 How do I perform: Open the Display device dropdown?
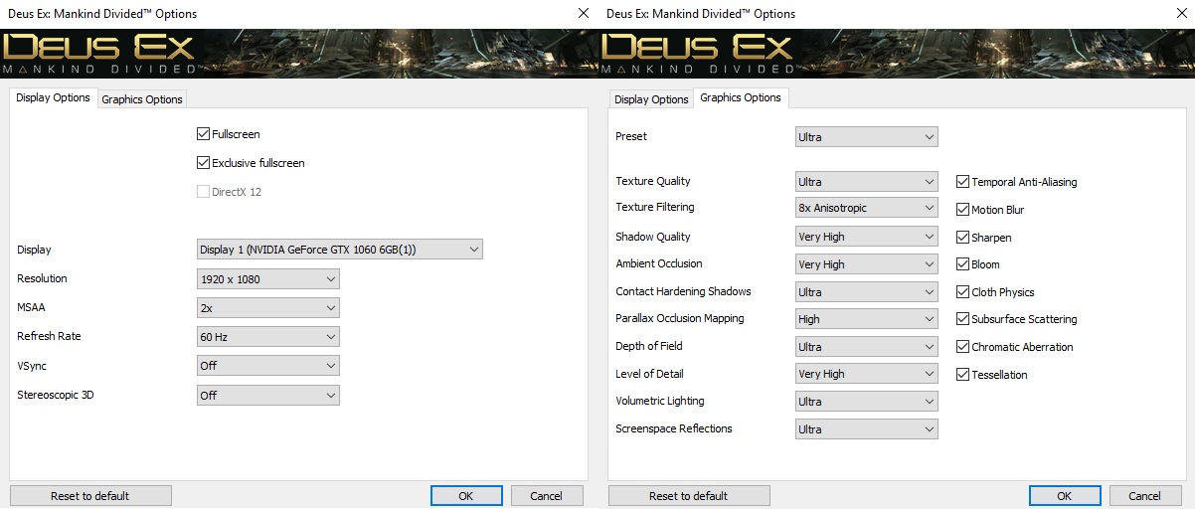(340, 250)
